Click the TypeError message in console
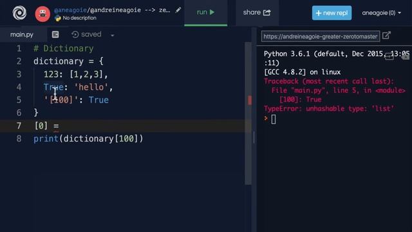Viewport: 412px width, 232px height. [329, 109]
